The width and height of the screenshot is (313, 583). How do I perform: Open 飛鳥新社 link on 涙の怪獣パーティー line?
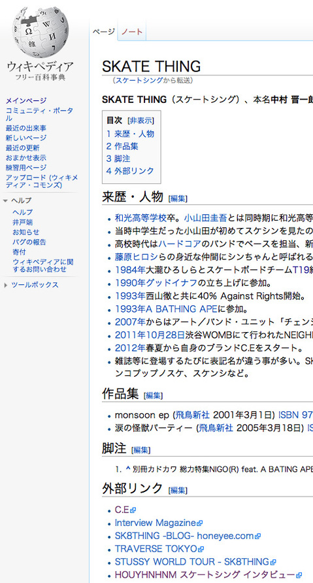pyautogui.click(x=216, y=428)
